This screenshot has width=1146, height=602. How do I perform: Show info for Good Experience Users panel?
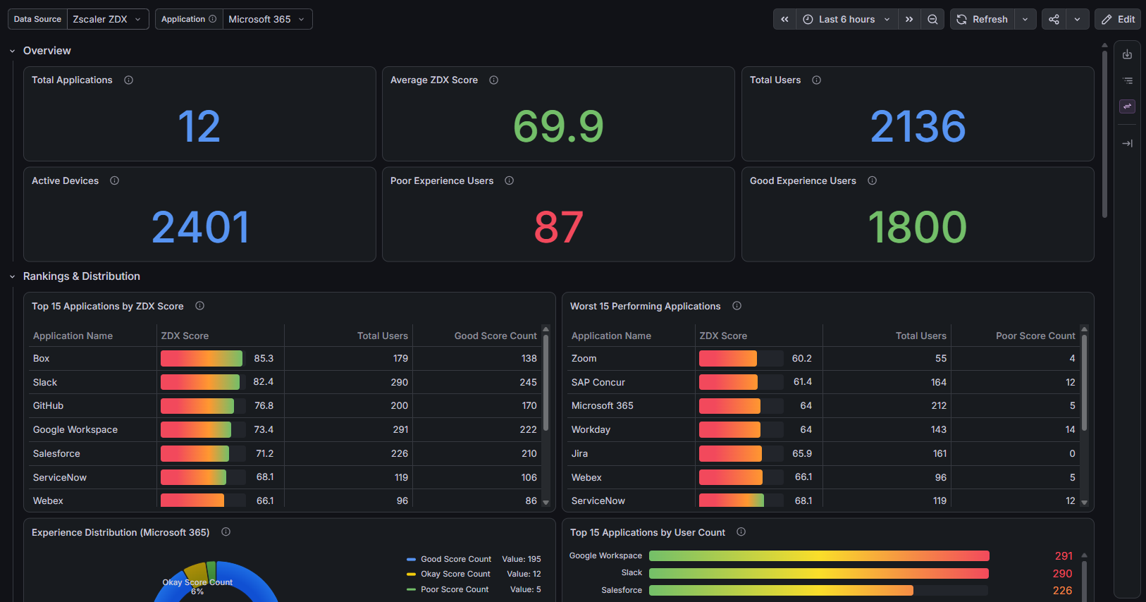coord(872,180)
